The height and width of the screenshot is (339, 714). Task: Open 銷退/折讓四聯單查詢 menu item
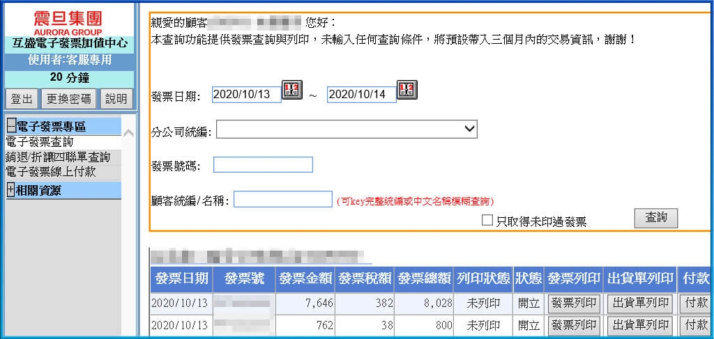pyautogui.click(x=57, y=157)
